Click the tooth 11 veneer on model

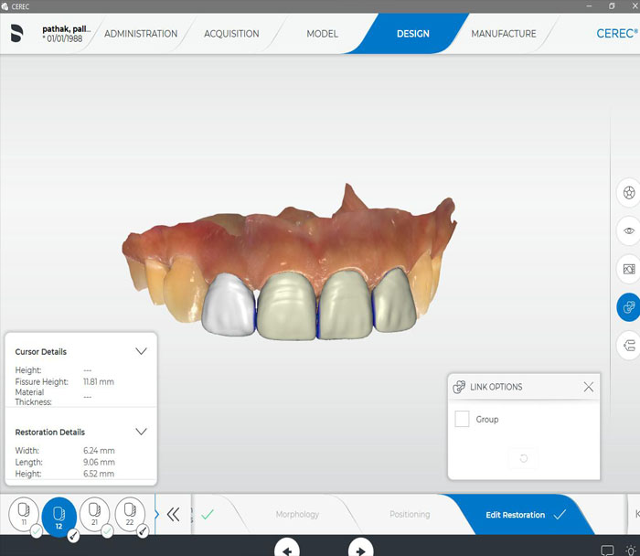(x=287, y=305)
